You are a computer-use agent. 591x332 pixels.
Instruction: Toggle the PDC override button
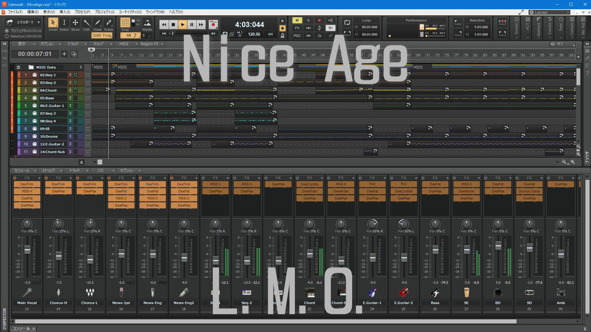(297, 36)
